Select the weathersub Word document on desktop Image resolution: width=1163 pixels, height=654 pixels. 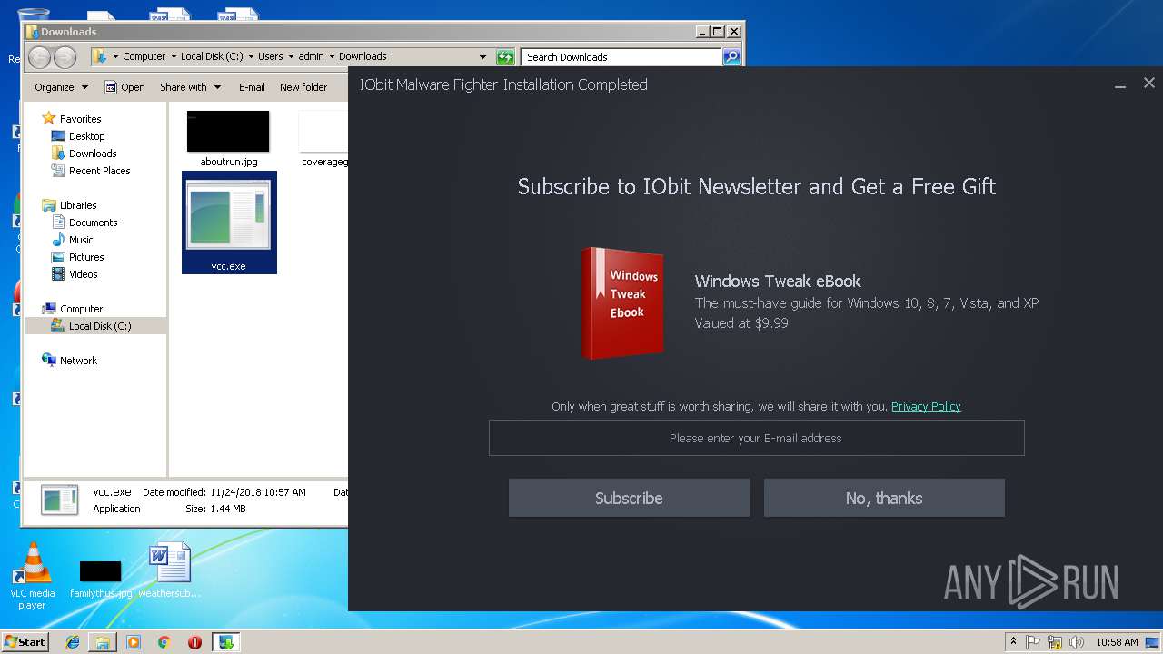170,571
